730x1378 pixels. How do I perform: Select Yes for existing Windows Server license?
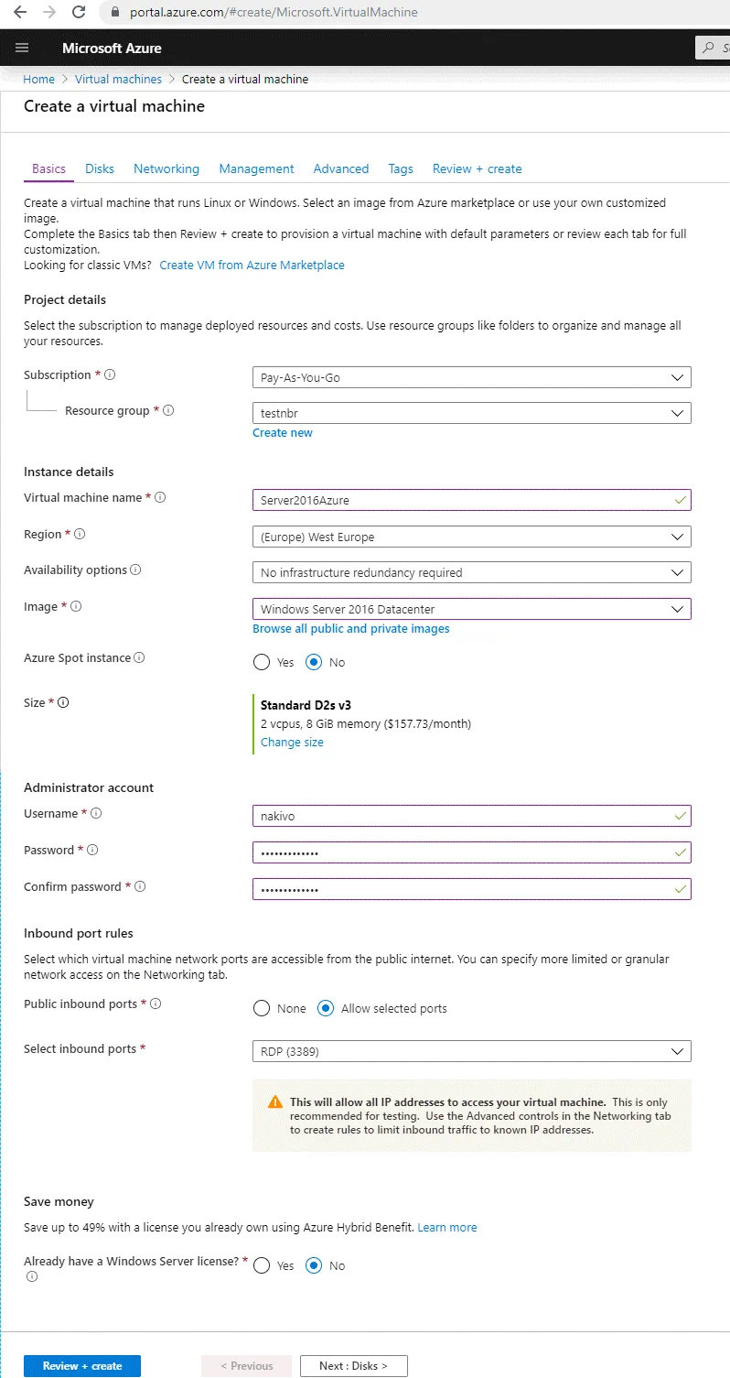(x=262, y=1265)
